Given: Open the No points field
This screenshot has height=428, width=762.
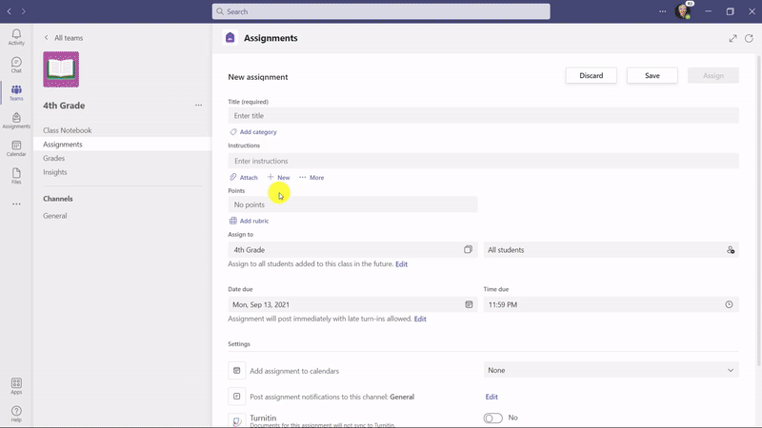Looking at the screenshot, I should tap(352, 204).
